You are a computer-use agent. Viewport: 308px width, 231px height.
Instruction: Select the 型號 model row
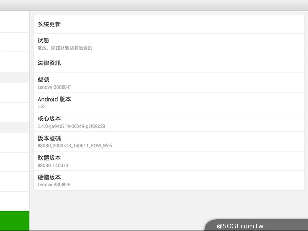click(x=169, y=83)
